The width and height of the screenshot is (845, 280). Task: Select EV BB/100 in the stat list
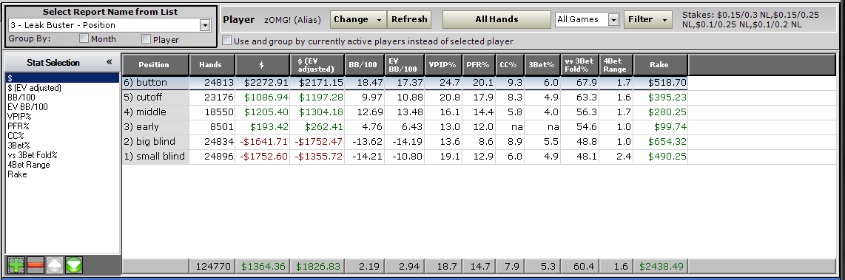(x=27, y=107)
